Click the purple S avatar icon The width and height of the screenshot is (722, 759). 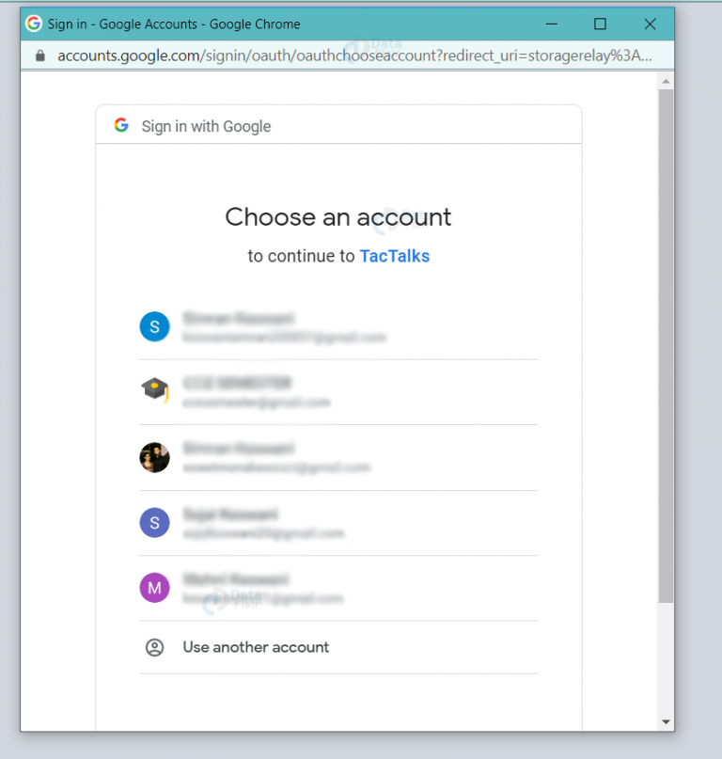154,523
